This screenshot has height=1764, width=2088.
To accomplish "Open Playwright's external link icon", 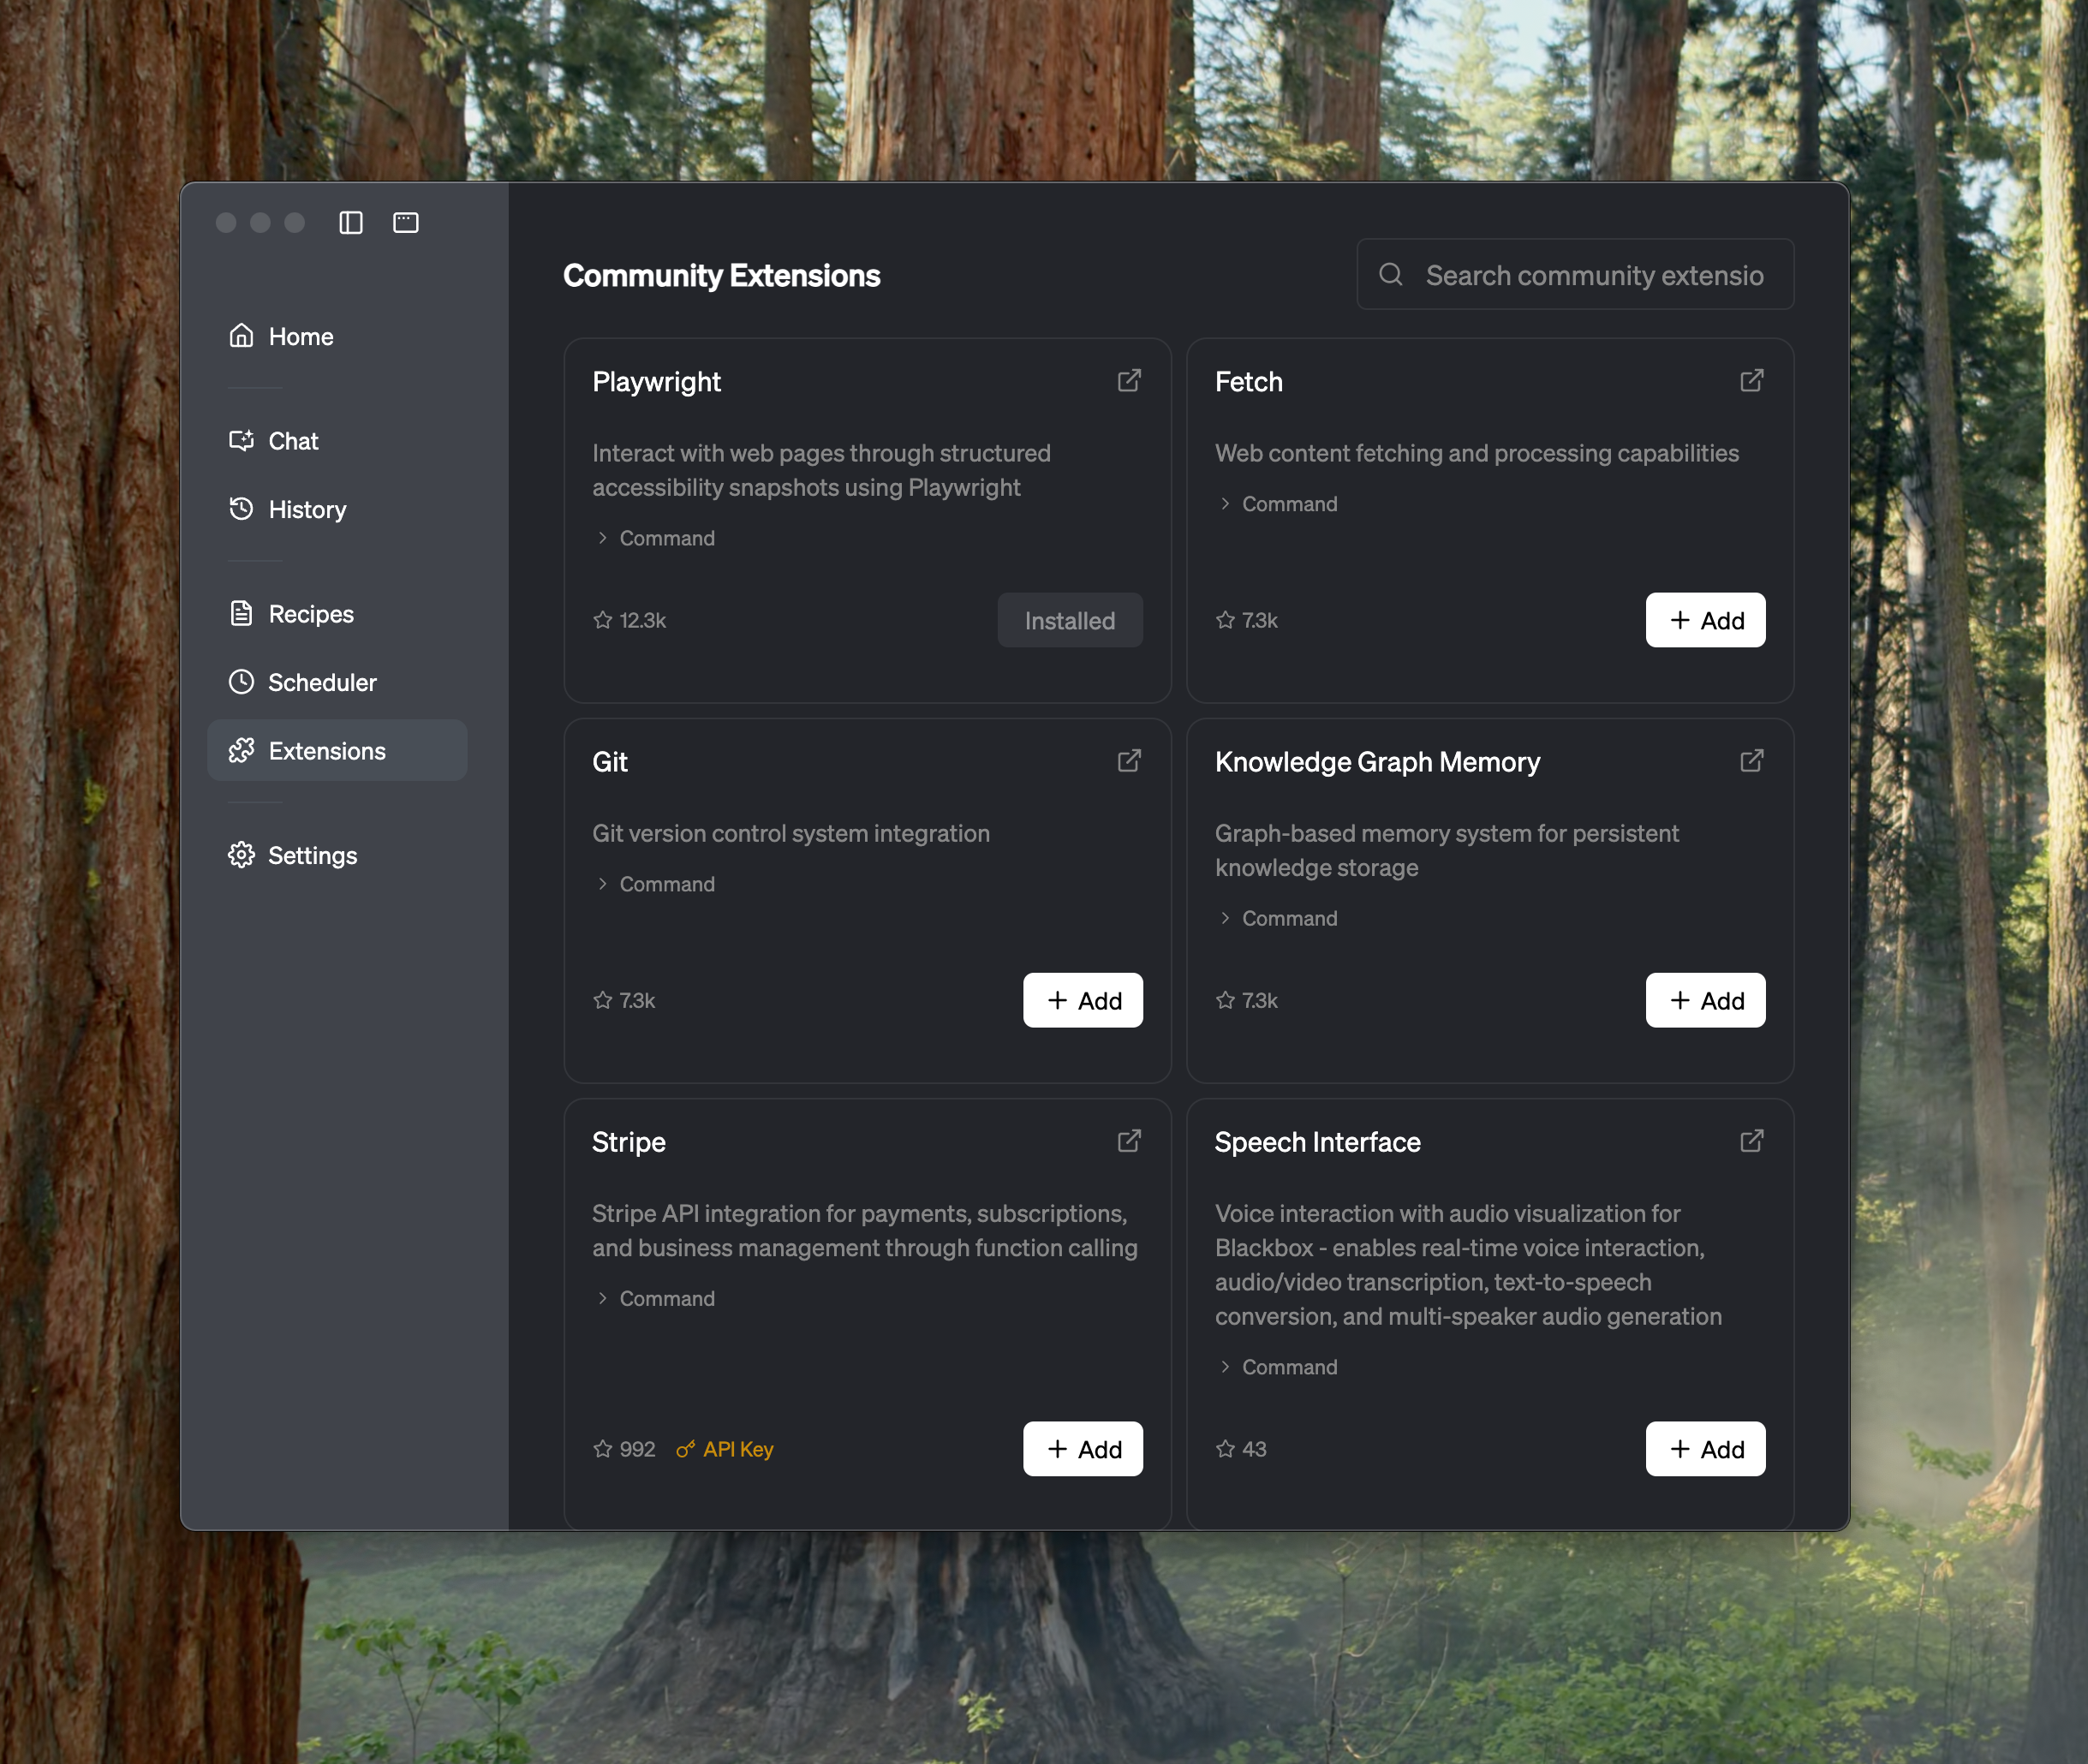I will (x=1129, y=381).
